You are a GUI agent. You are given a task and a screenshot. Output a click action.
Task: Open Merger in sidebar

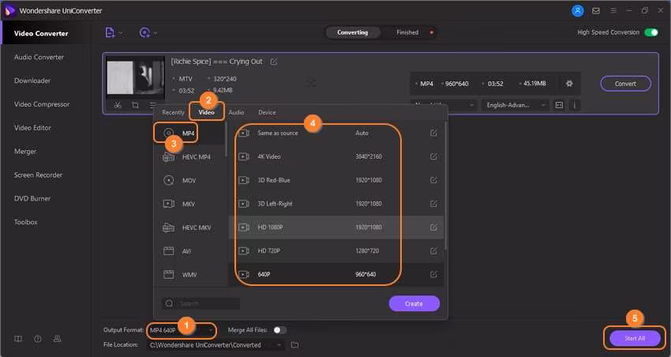[25, 151]
